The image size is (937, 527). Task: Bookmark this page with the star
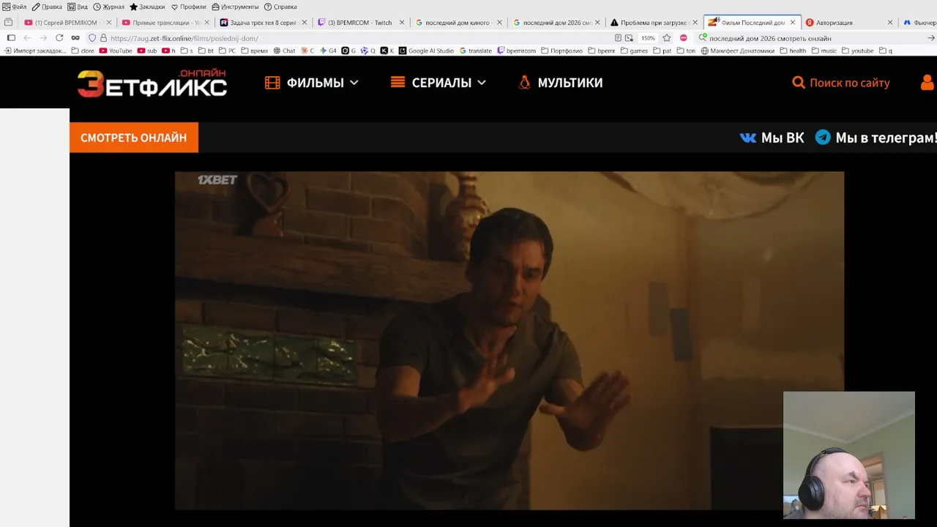tap(667, 38)
